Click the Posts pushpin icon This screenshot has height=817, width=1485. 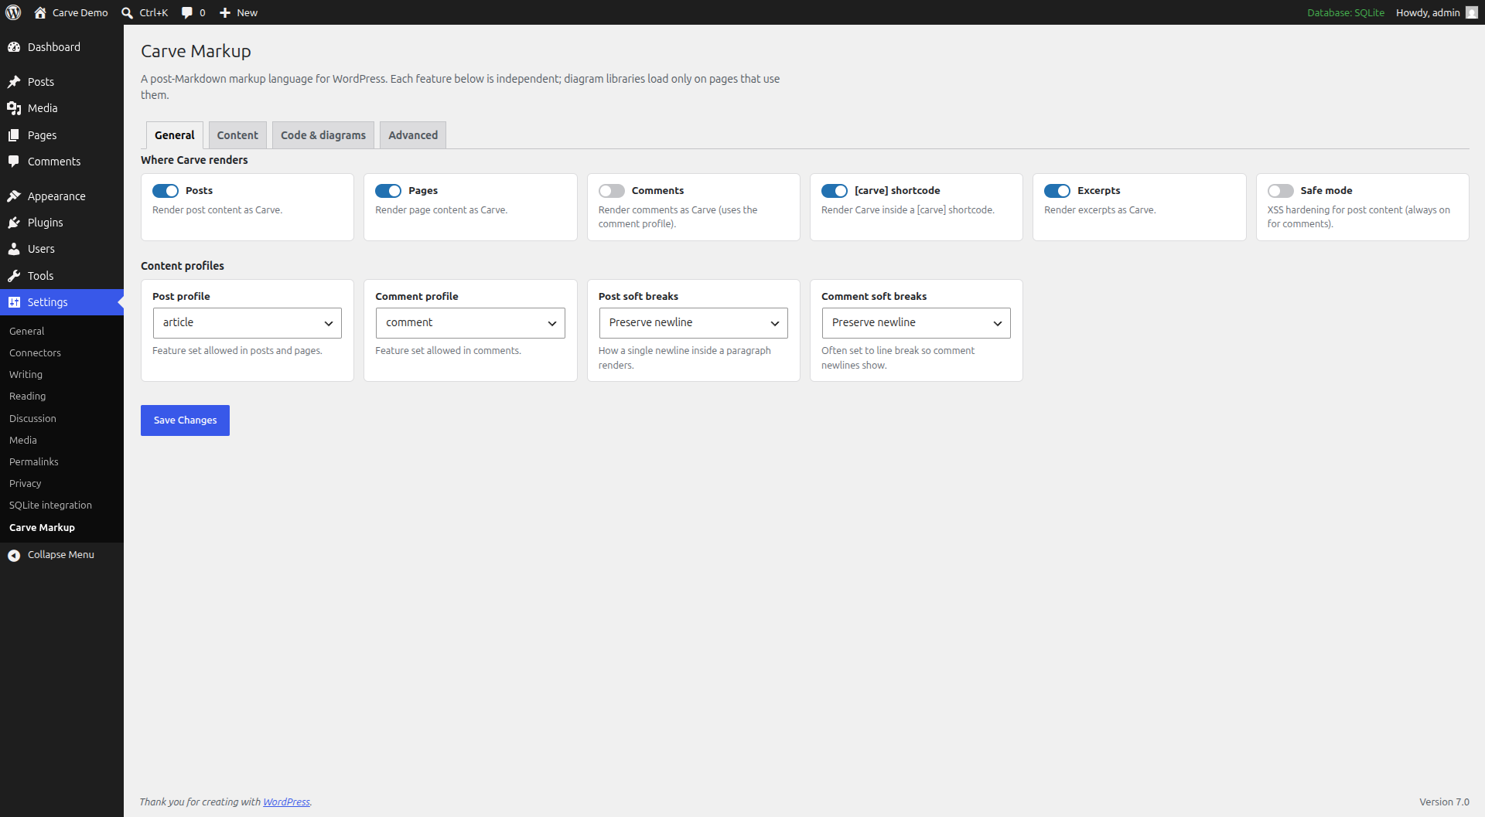tap(14, 82)
